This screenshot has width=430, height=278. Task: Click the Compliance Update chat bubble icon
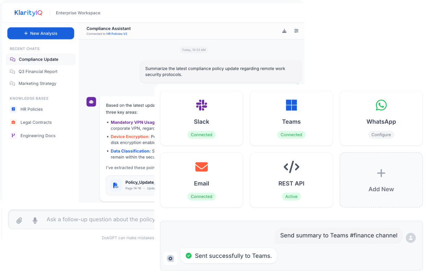[x=13, y=59]
